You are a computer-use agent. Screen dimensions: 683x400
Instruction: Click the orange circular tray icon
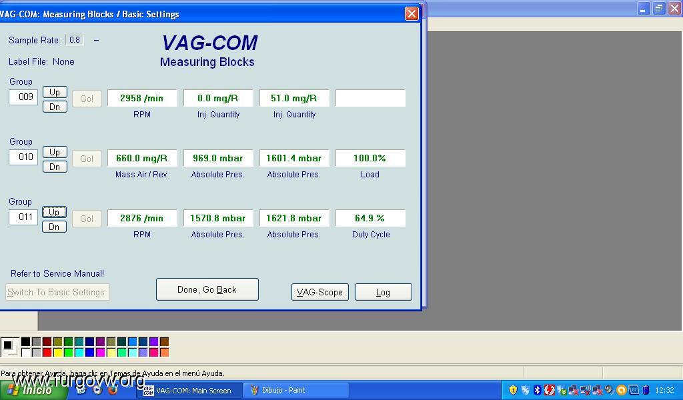[x=622, y=390]
